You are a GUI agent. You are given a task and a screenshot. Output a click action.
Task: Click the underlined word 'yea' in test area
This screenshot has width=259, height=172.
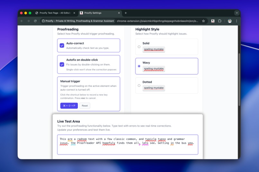coord(190,143)
